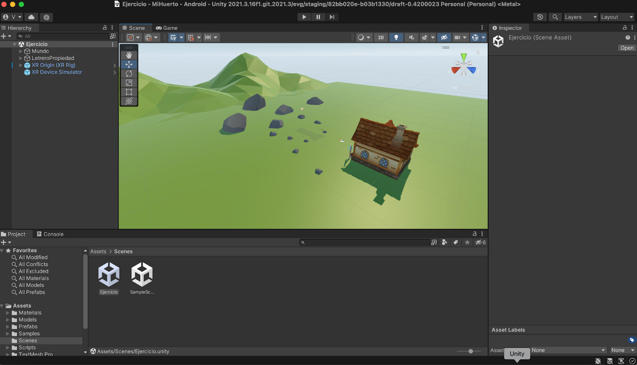This screenshot has height=365, width=637.
Task: Open Unity Cloud services icon
Action: point(31,17)
